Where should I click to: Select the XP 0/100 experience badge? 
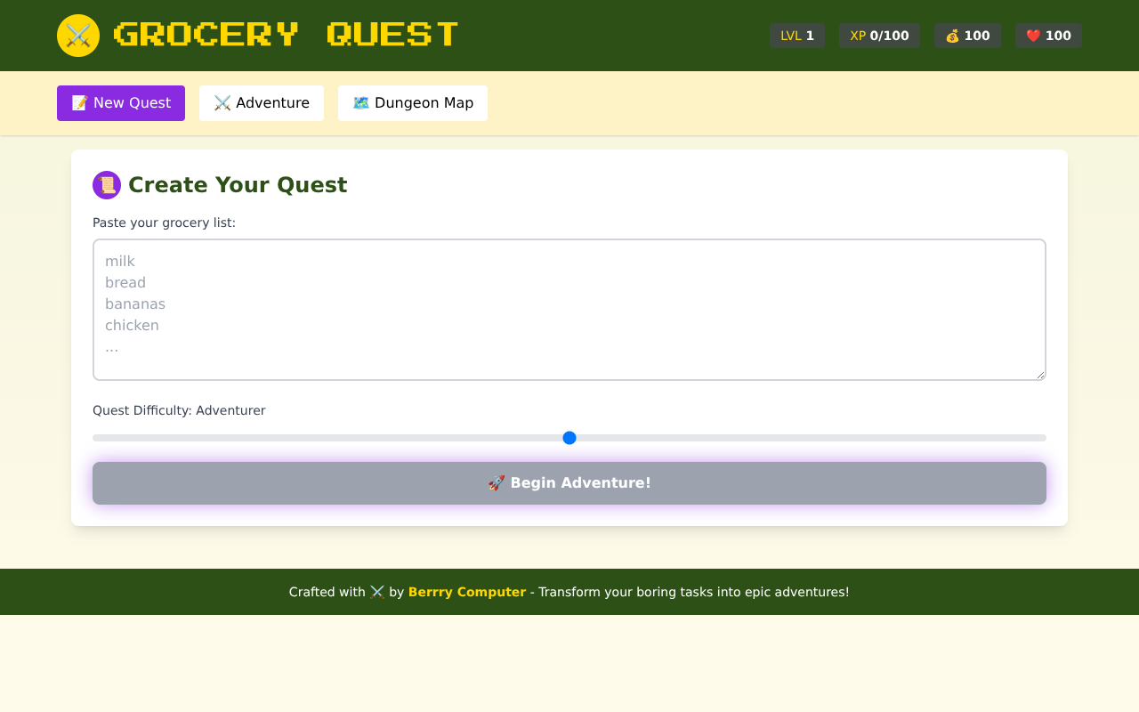(x=879, y=36)
